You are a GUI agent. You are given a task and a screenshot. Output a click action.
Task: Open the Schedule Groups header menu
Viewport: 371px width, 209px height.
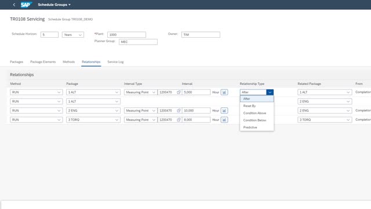pos(54,5)
